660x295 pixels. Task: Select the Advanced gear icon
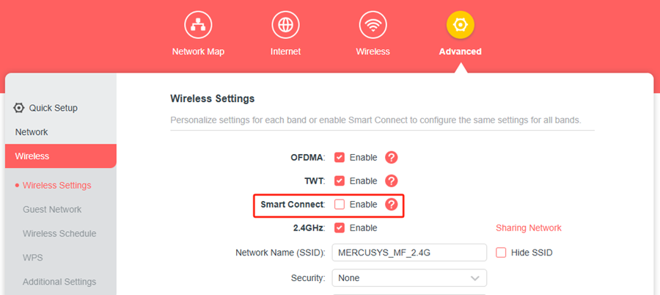[460, 25]
